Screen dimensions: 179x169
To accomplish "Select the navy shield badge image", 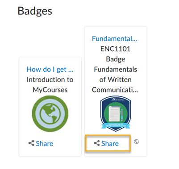I will [x=116, y=114].
